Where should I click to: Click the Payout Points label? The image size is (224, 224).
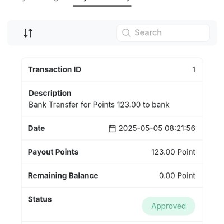pos(53,152)
